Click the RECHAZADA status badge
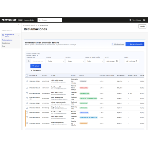 (84, 88)
